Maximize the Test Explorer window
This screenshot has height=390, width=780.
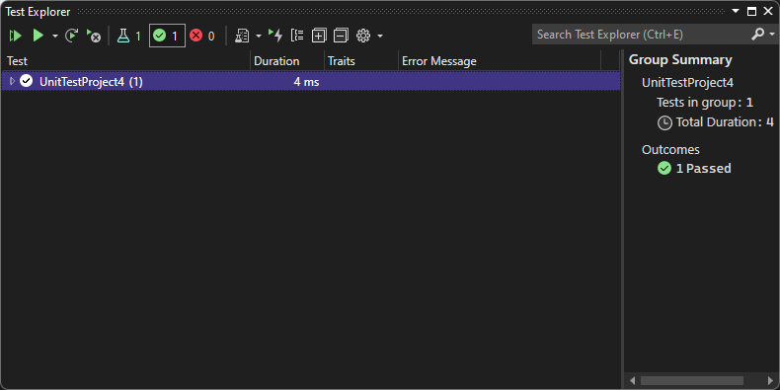pyautogui.click(x=751, y=12)
